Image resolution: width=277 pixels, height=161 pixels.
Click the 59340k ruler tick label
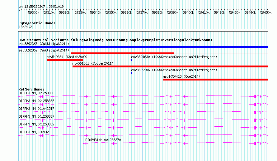click(96, 12)
